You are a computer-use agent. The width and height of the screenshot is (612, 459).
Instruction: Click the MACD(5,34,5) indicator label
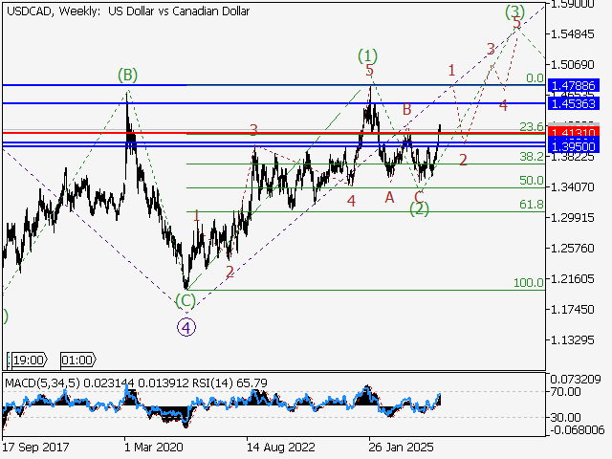click(42, 382)
